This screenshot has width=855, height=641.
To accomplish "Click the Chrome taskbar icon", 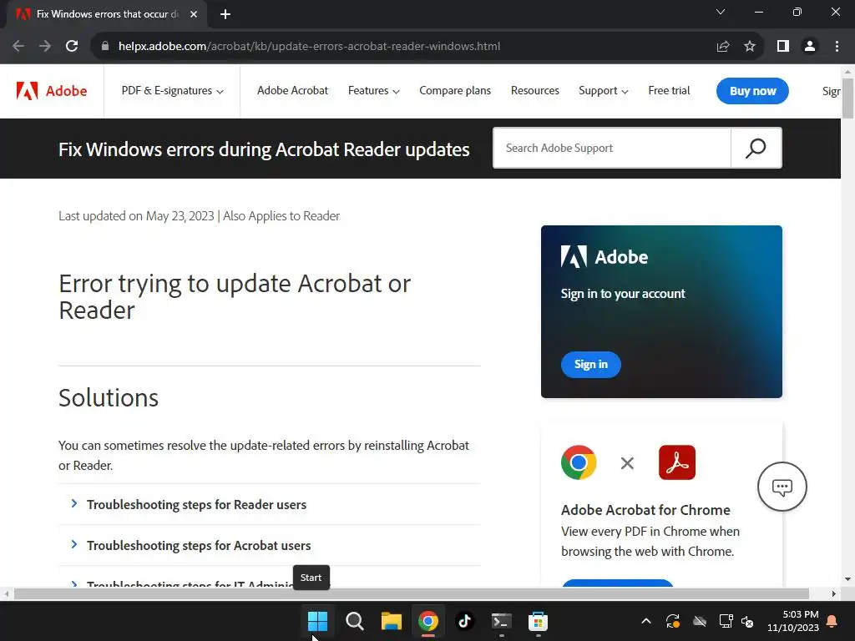I will click(x=428, y=621).
